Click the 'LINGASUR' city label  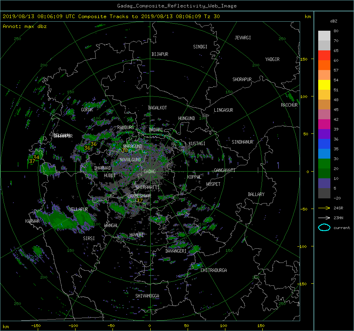223,110
